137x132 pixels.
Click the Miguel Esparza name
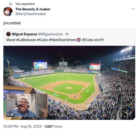pyautogui.click(x=24, y=34)
